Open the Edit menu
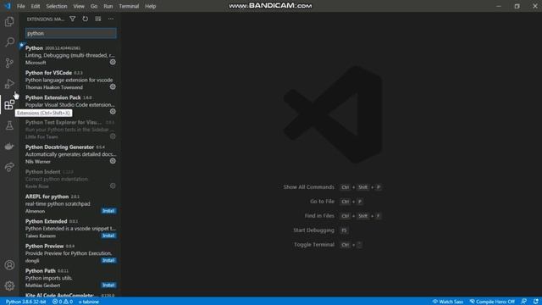Screen dimensions: 542x305 coord(36,6)
